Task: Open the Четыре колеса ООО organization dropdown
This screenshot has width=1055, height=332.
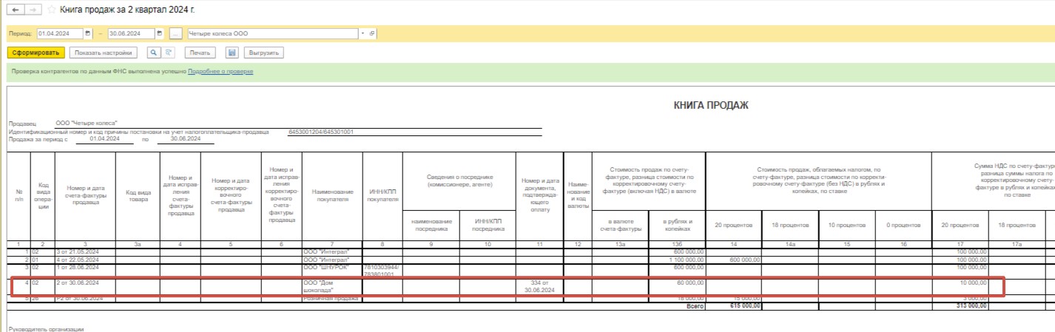Action: (x=363, y=33)
